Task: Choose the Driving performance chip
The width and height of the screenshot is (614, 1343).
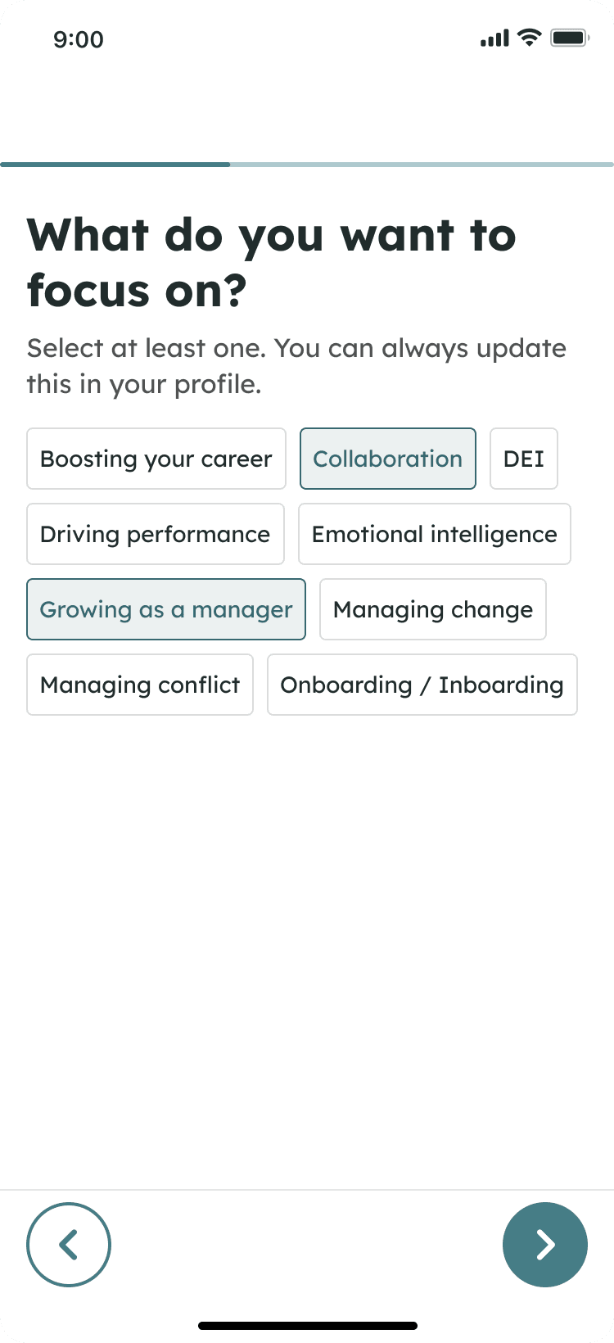Action: (156, 534)
